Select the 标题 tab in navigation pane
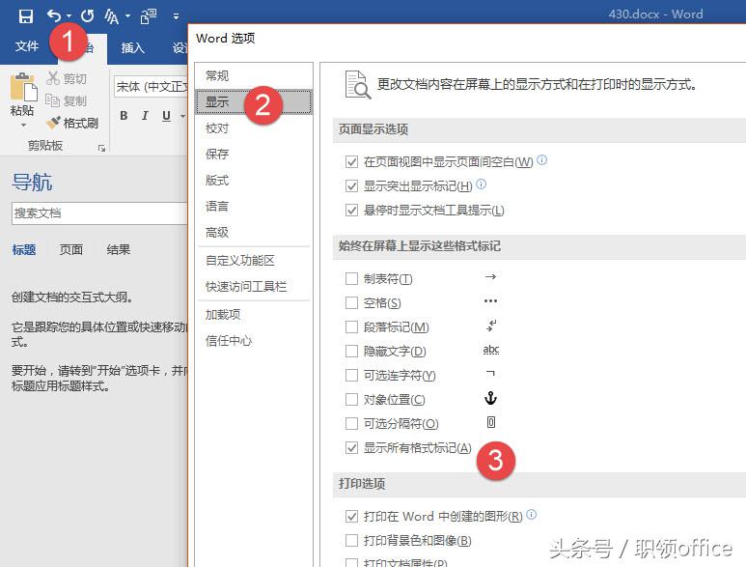746x567 pixels. click(24, 249)
